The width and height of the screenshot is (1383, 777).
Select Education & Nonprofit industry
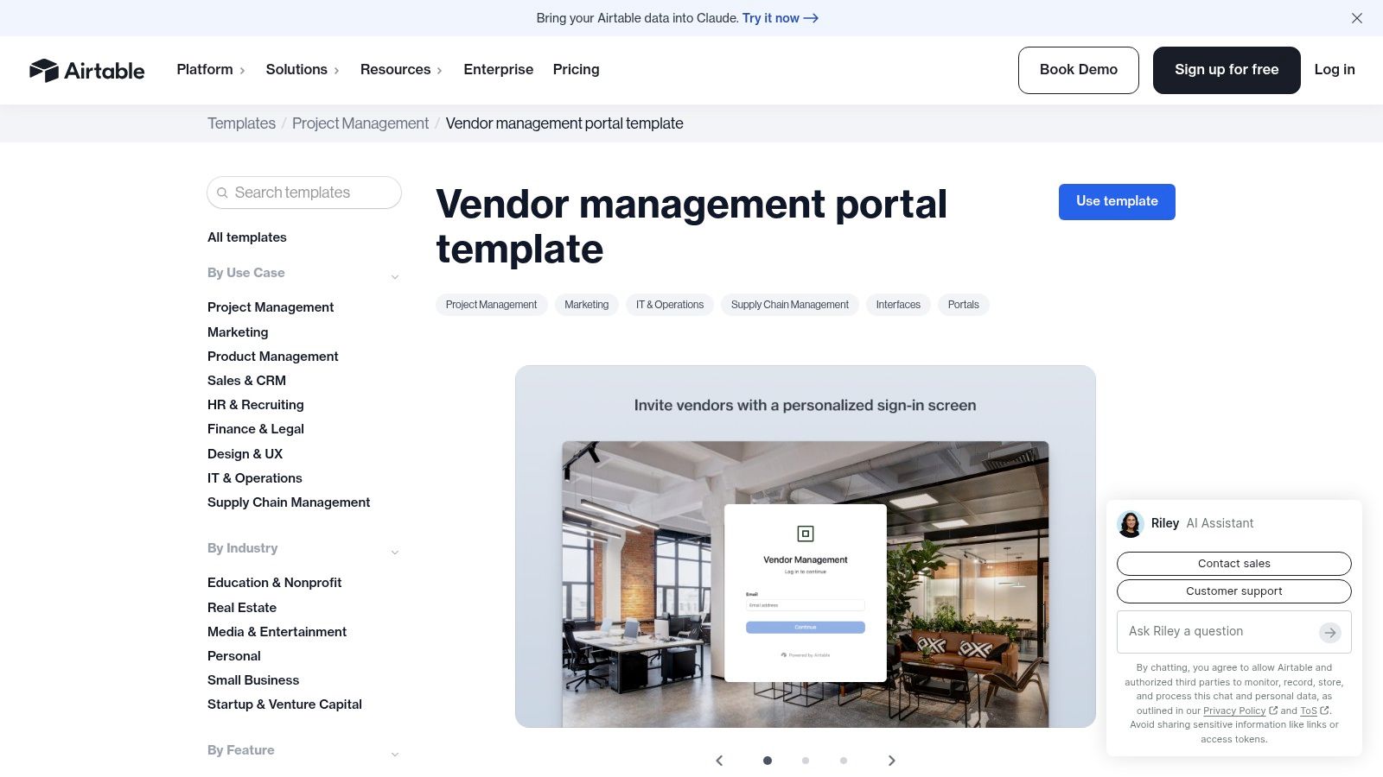[x=275, y=583]
